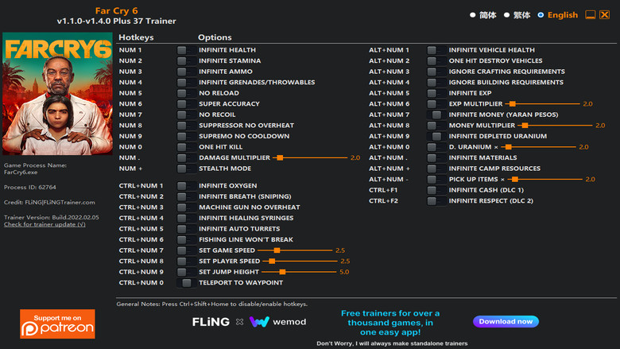This screenshot has width=620, height=349.
Task: Turn on Infinite Ammo
Action: click(x=186, y=72)
